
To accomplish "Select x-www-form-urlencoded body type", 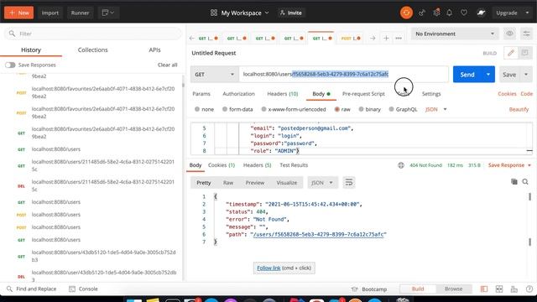I will point(294,109).
